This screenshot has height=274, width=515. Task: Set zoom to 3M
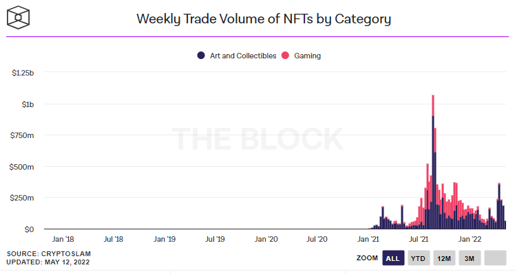pos(470,258)
